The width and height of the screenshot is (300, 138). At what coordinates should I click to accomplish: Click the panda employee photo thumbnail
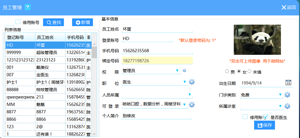tap(257, 40)
